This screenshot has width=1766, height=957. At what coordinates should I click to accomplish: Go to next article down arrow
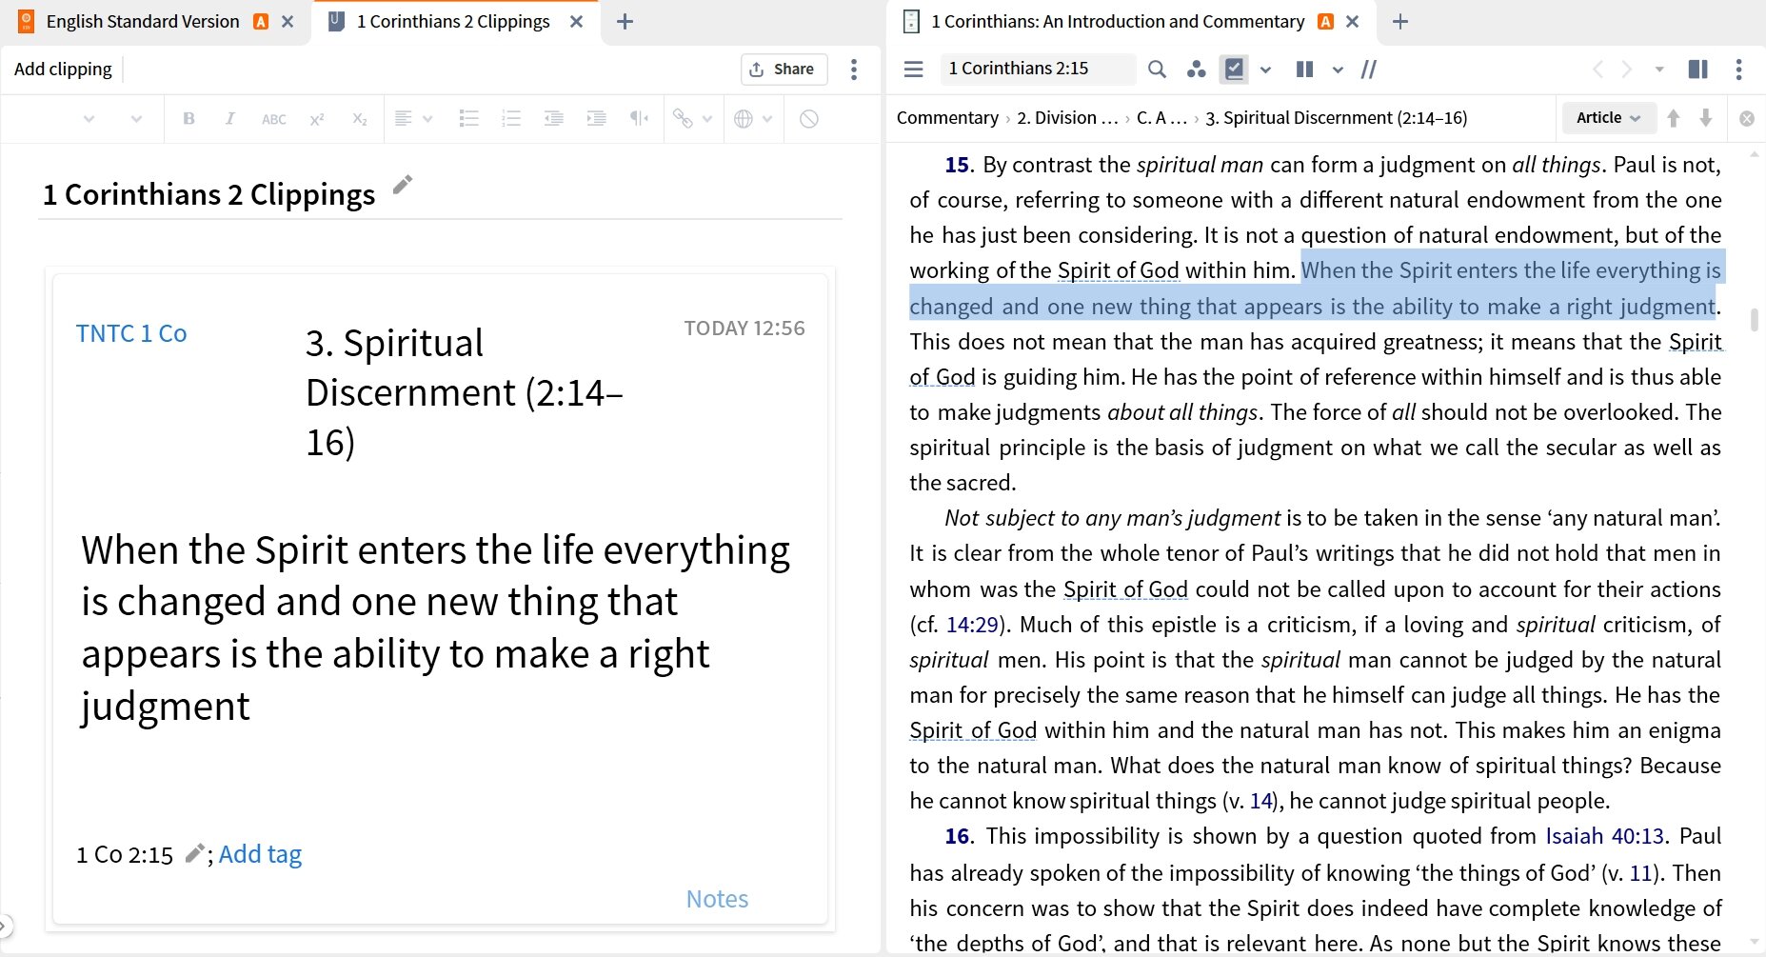point(1705,118)
